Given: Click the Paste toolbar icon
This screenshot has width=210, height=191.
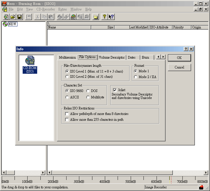Looking at the screenshot, I should [x=51, y=17].
